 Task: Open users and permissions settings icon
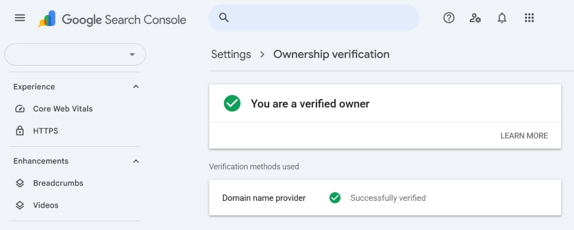(475, 18)
